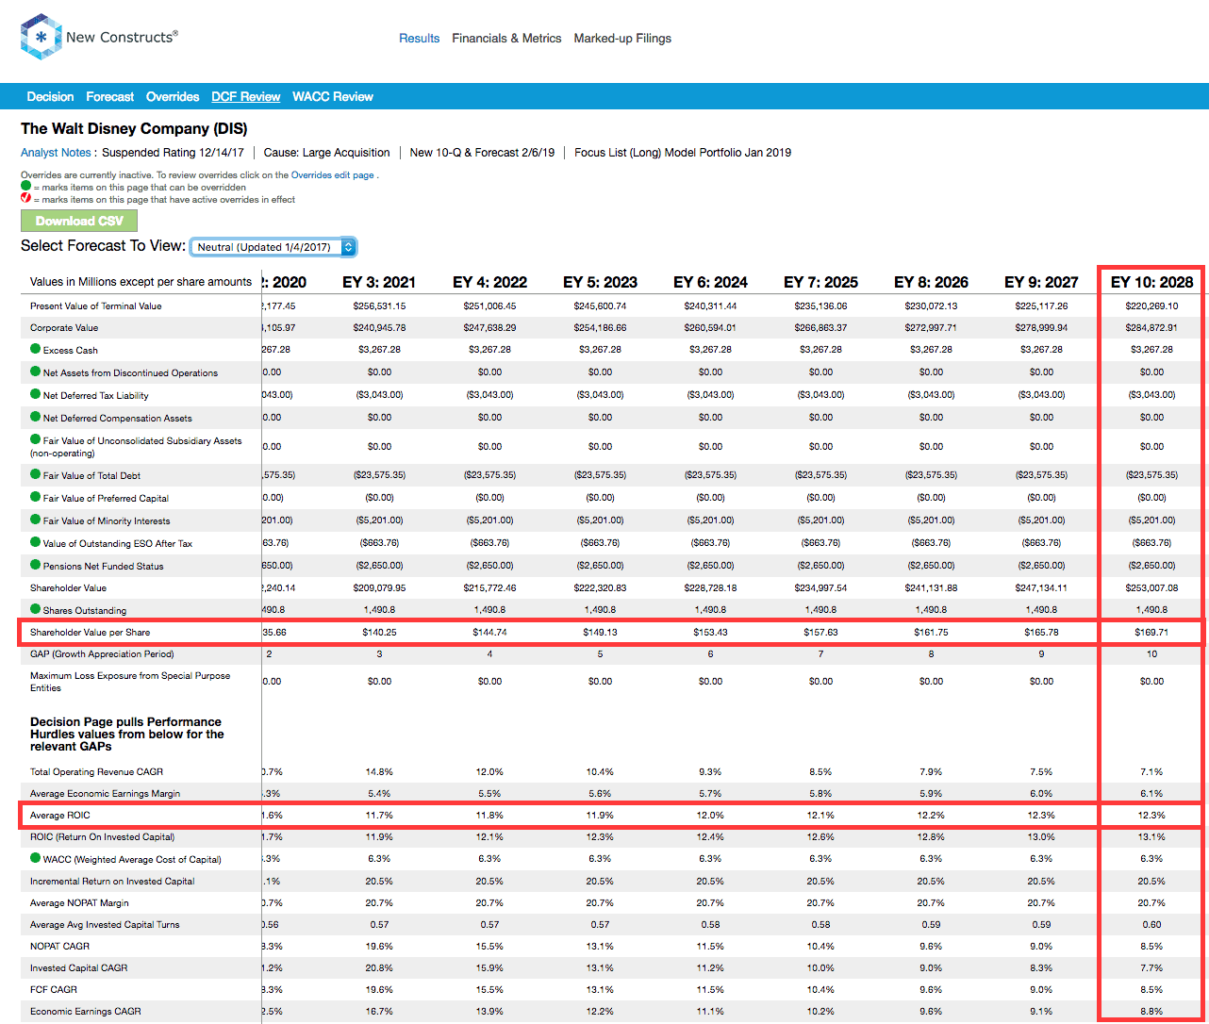Click the EY 10: 2028 column header
The height and width of the screenshot is (1024, 1209).
(x=1151, y=282)
